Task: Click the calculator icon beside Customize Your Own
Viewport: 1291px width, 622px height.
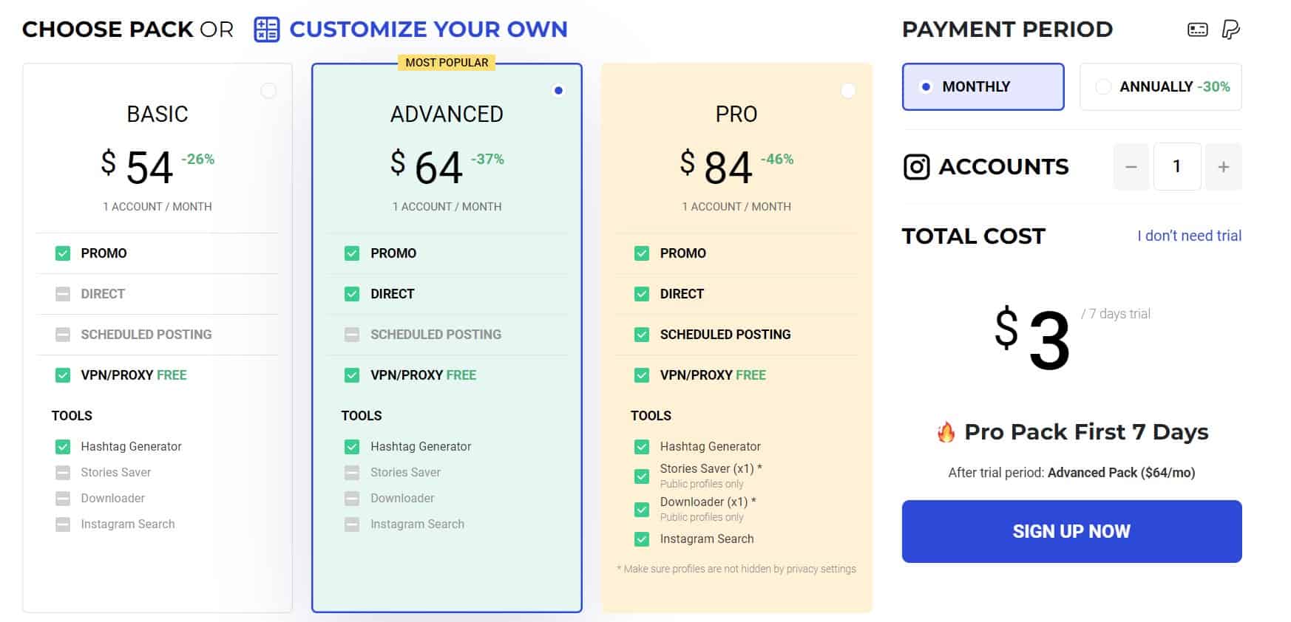Action: point(267,30)
